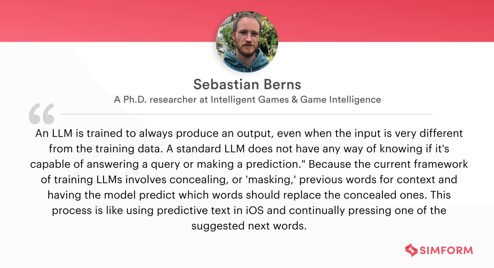Click "Ph.D." in the subtitle

pos(135,100)
